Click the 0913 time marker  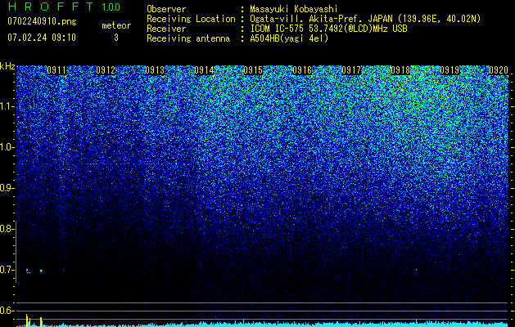[x=155, y=70]
